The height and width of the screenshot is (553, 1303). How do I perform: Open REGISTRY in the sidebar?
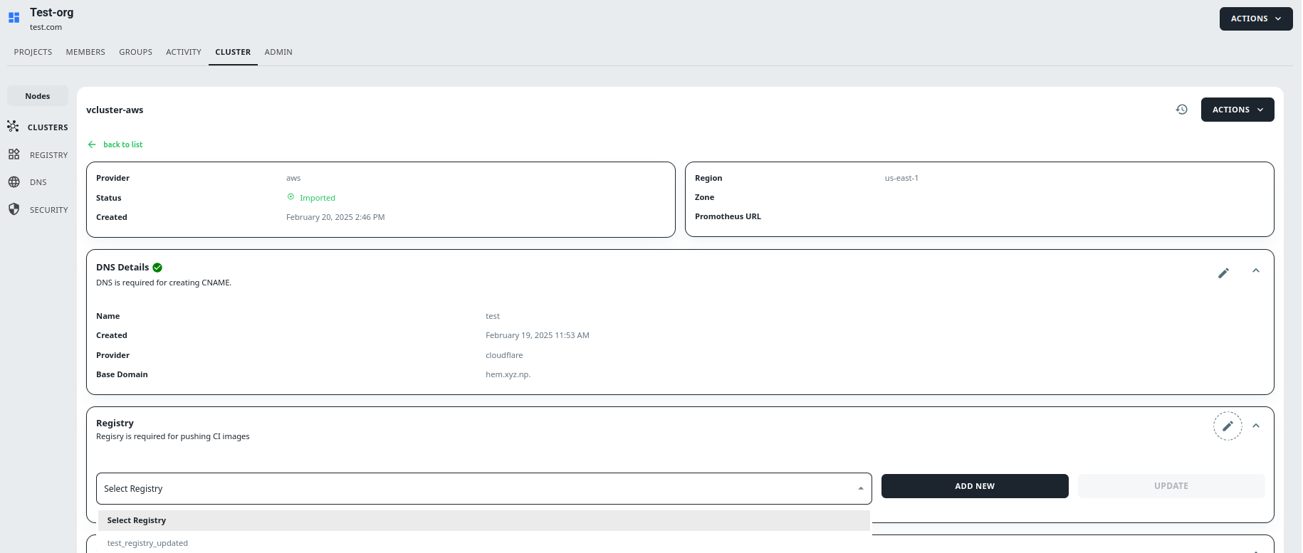[48, 155]
